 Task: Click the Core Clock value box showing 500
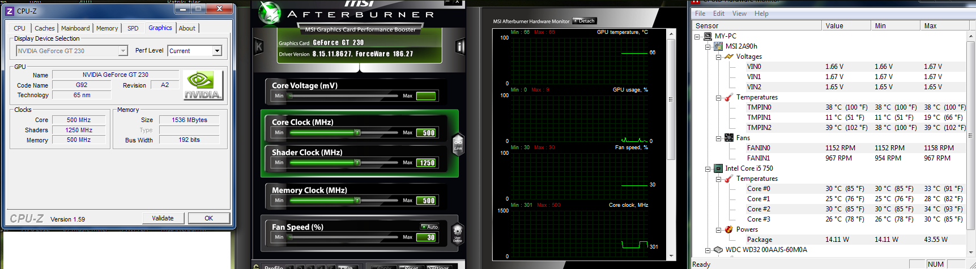(426, 133)
